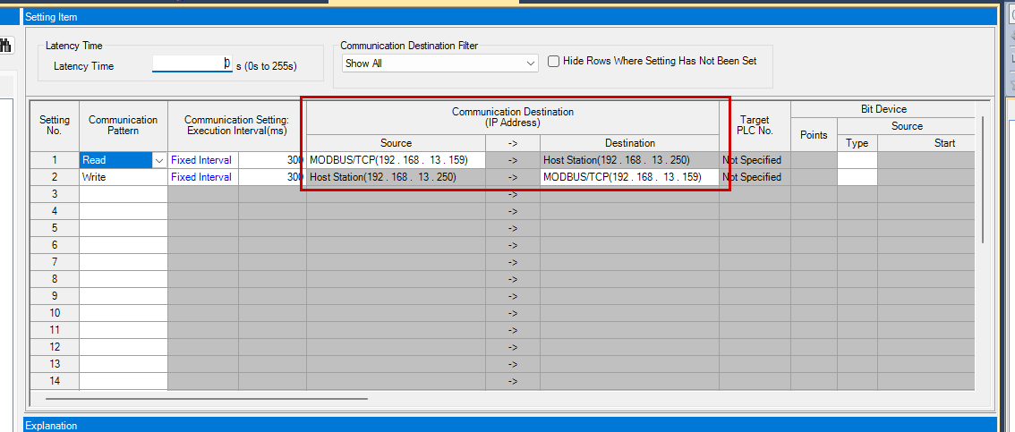Select destination MODBUS/TCP(192.168.13.159) in row 2
This screenshot has width=1015, height=432.
pyautogui.click(x=629, y=176)
